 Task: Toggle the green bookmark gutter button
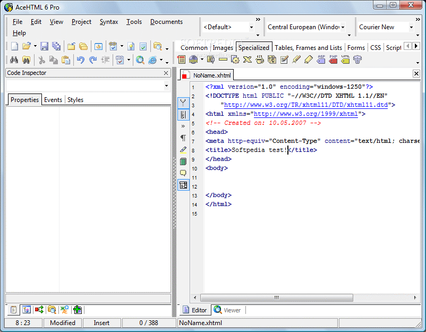(183, 161)
